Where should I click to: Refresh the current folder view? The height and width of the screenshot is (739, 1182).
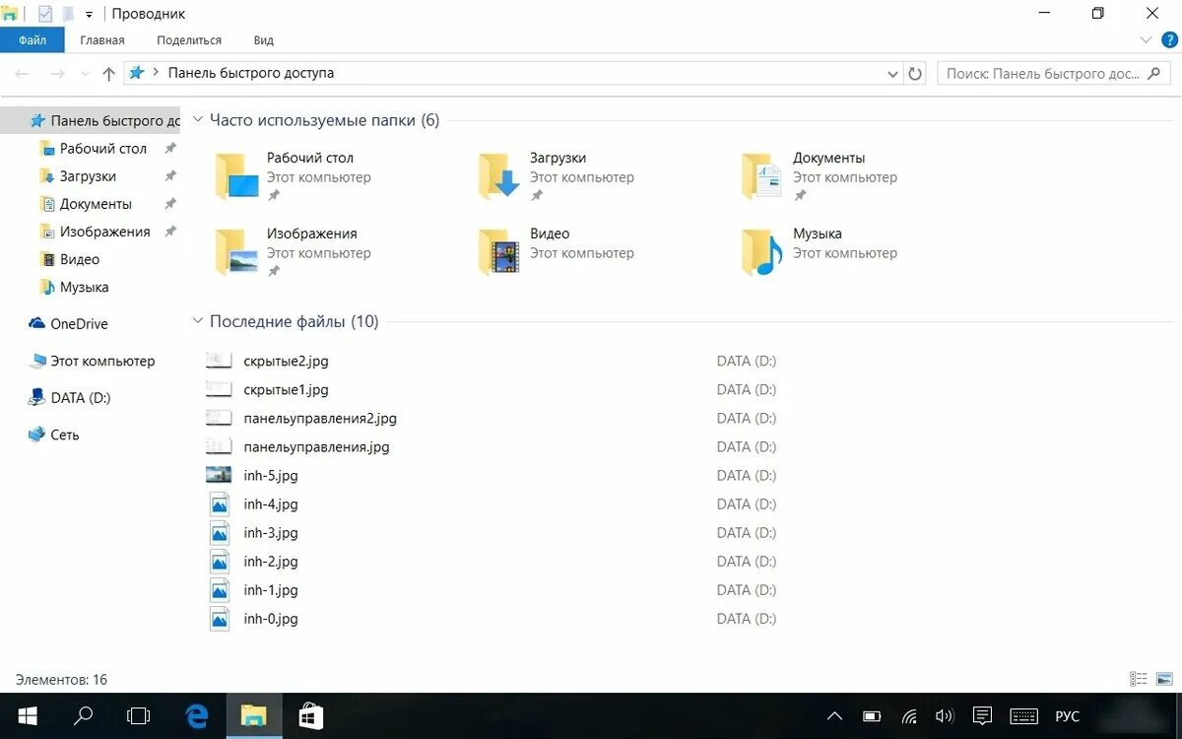915,74
